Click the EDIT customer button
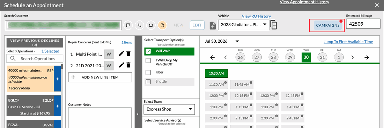Viewport: 384px width, 128px height. pyautogui.click(x=197, y=25)
